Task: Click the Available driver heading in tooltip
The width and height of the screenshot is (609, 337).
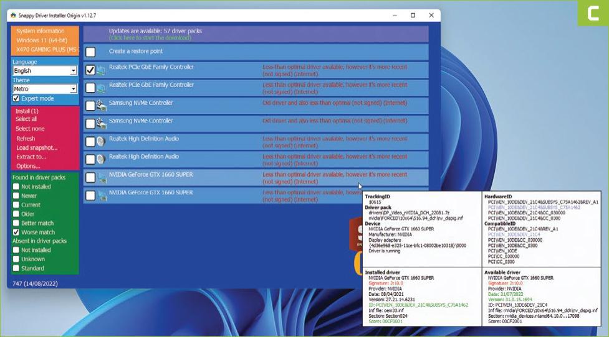Action: (502, 272)
